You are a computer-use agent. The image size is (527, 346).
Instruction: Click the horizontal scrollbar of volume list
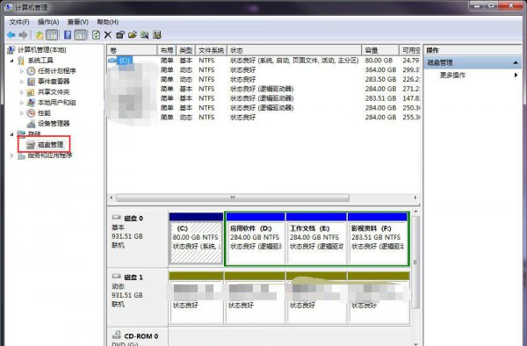(233, 198)
